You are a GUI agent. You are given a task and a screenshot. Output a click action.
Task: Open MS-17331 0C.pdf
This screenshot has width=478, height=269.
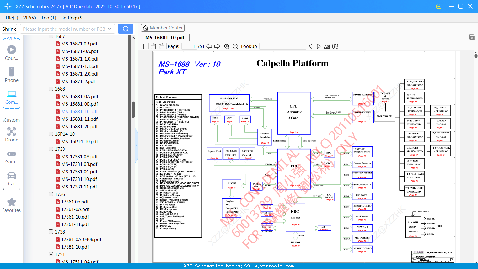click(x=79, y=171)
